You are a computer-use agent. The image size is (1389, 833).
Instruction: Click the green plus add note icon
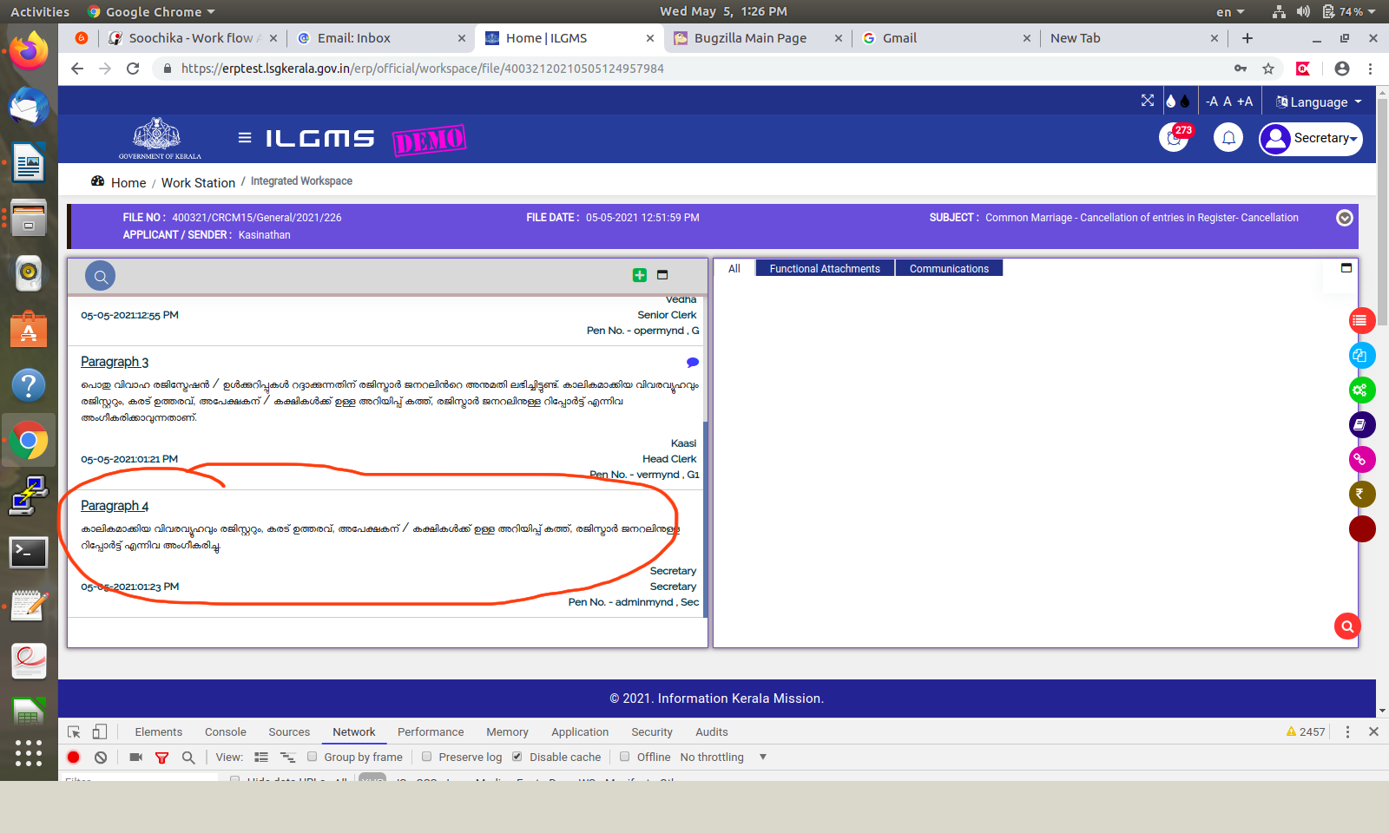tap(640, 275)
